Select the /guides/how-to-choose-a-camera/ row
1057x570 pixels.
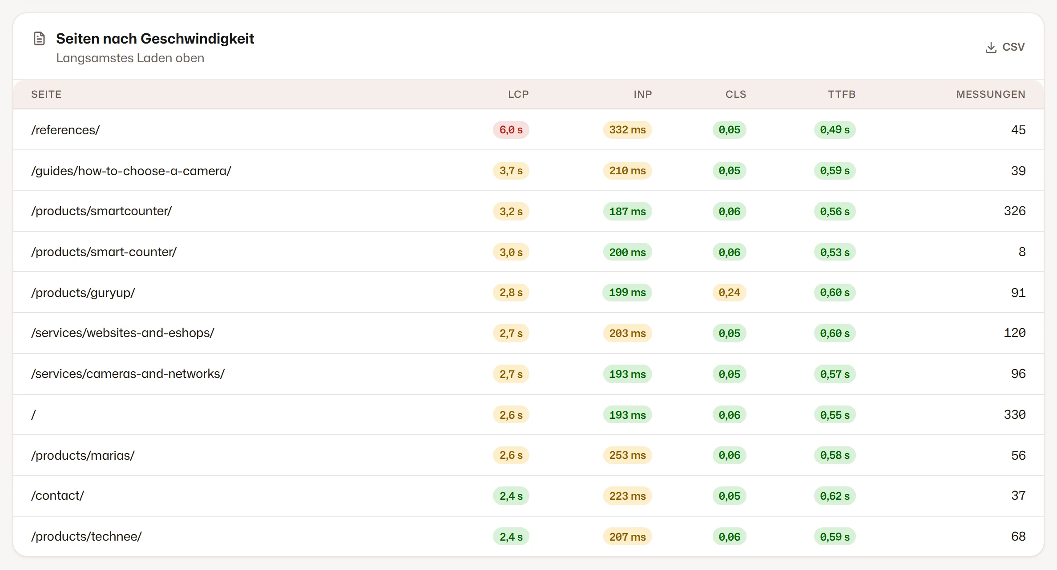[x=528, y=171]
